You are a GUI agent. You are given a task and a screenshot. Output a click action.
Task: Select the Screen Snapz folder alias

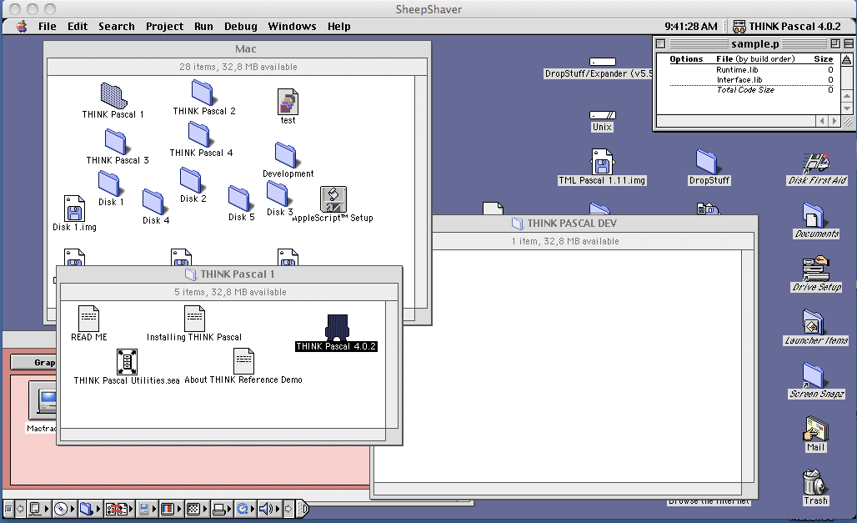tap(814, 375)
